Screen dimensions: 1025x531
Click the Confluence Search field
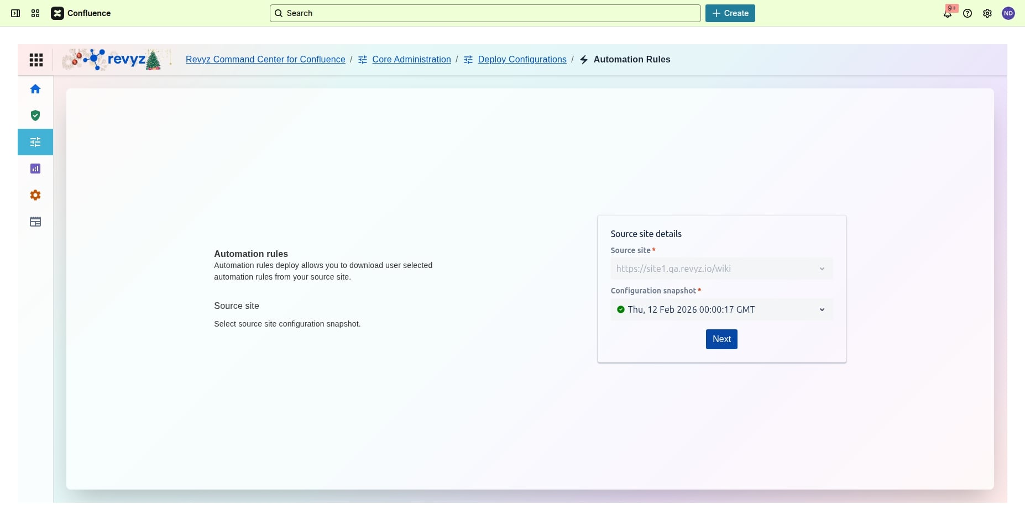(x=485, y=13)
